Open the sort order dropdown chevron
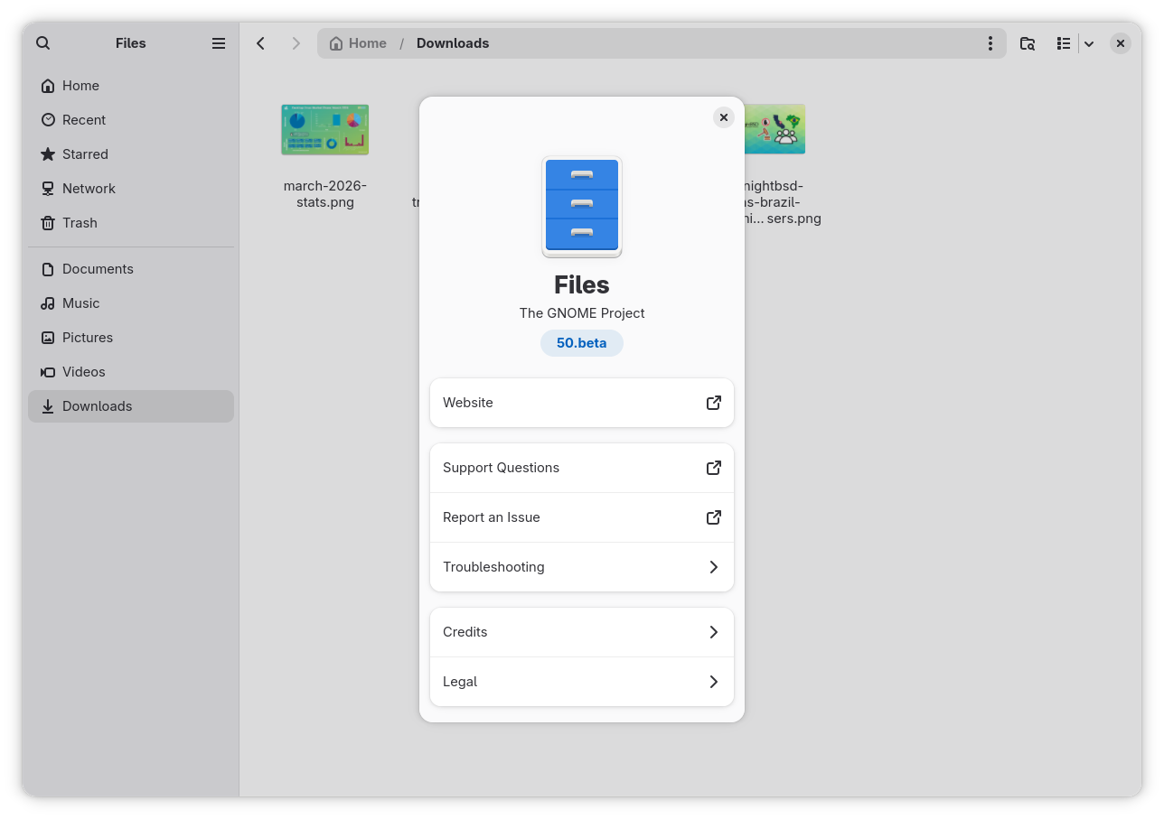 pos(1089,42)
